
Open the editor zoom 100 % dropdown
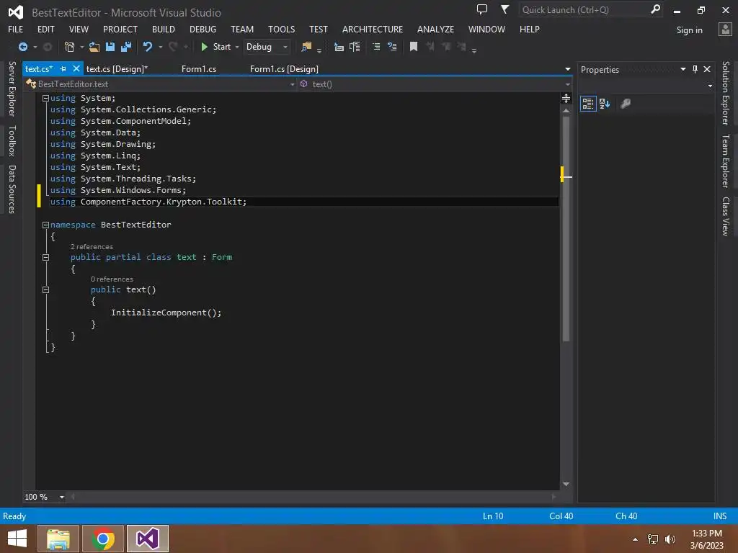point(62,497)
